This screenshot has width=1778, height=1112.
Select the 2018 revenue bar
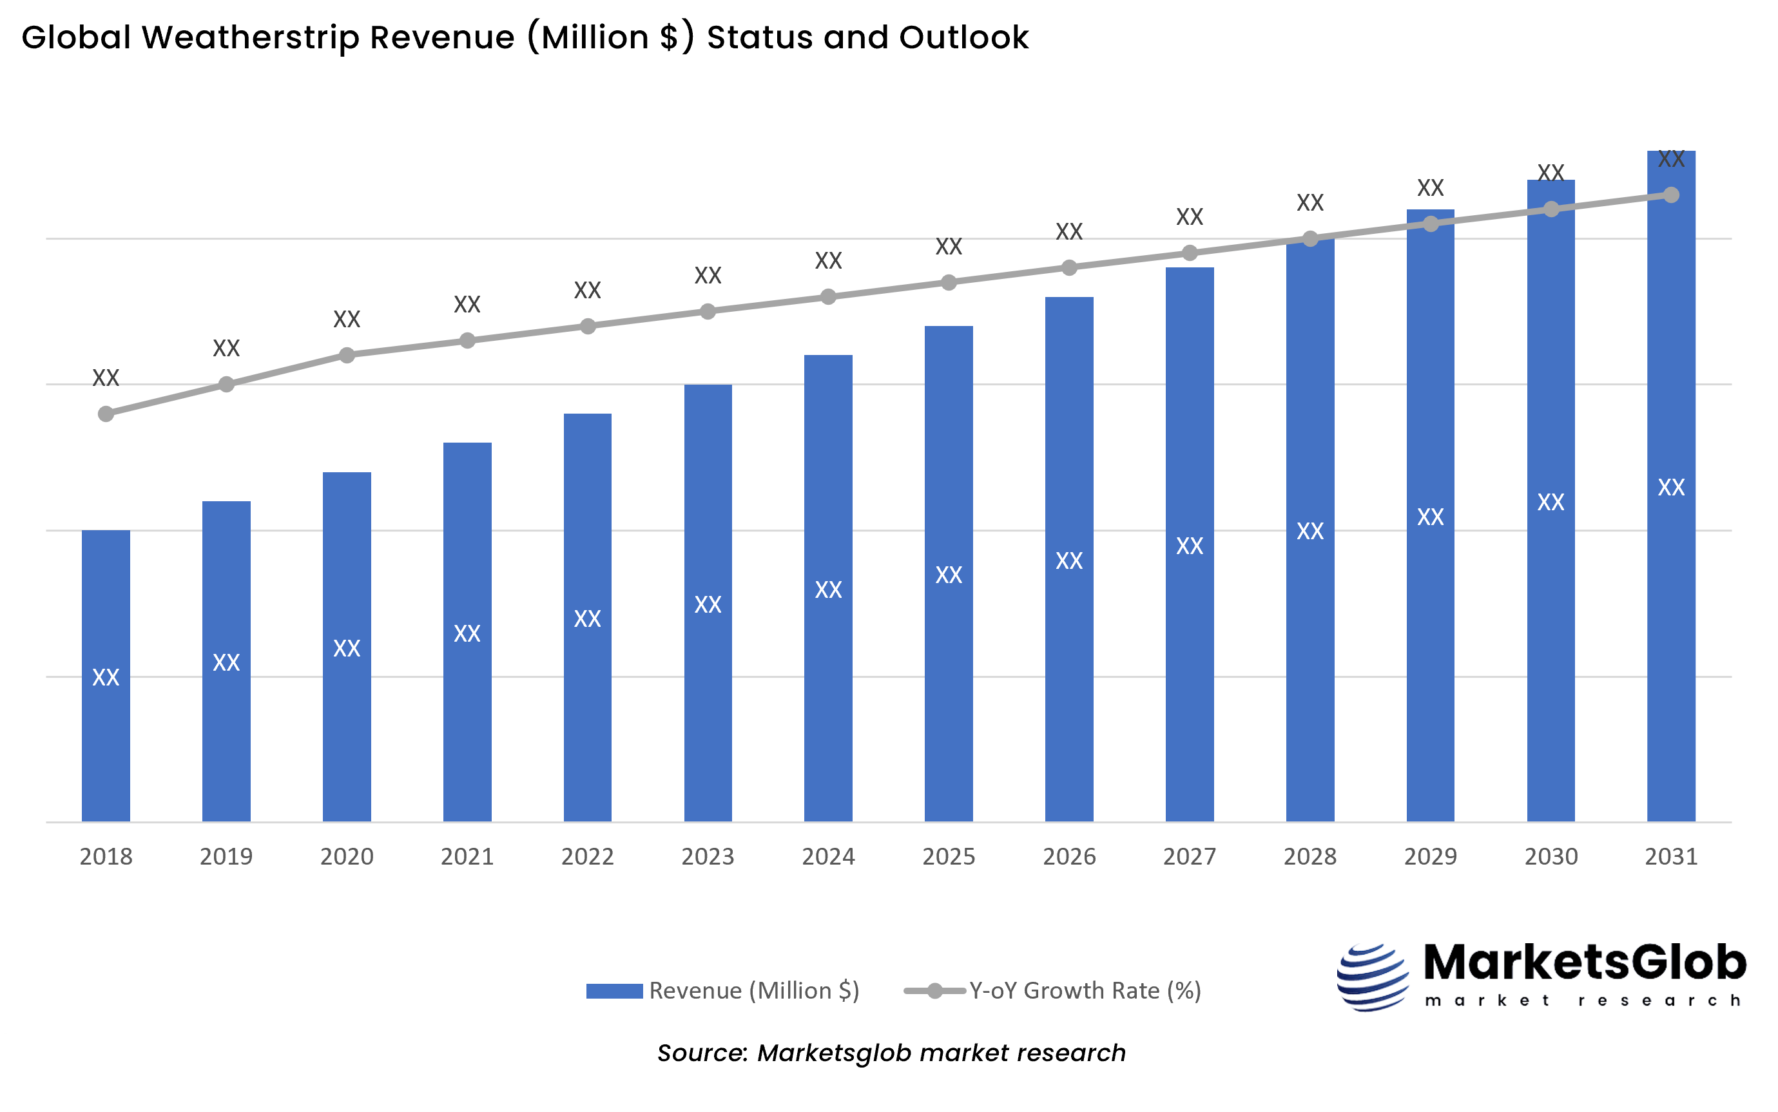pos(106,676)
